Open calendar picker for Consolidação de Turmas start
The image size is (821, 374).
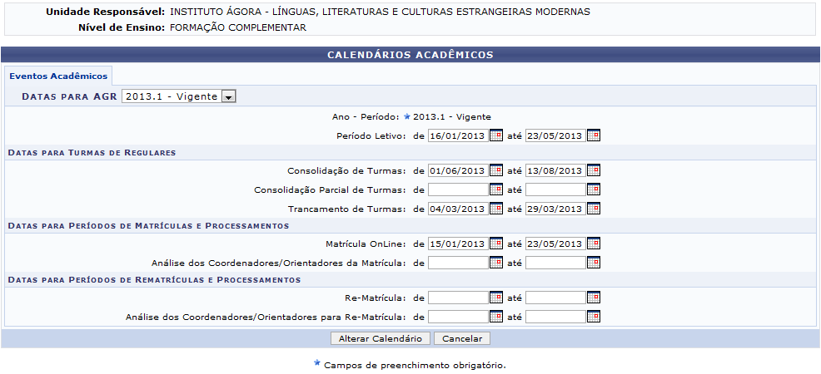point(495,170)
